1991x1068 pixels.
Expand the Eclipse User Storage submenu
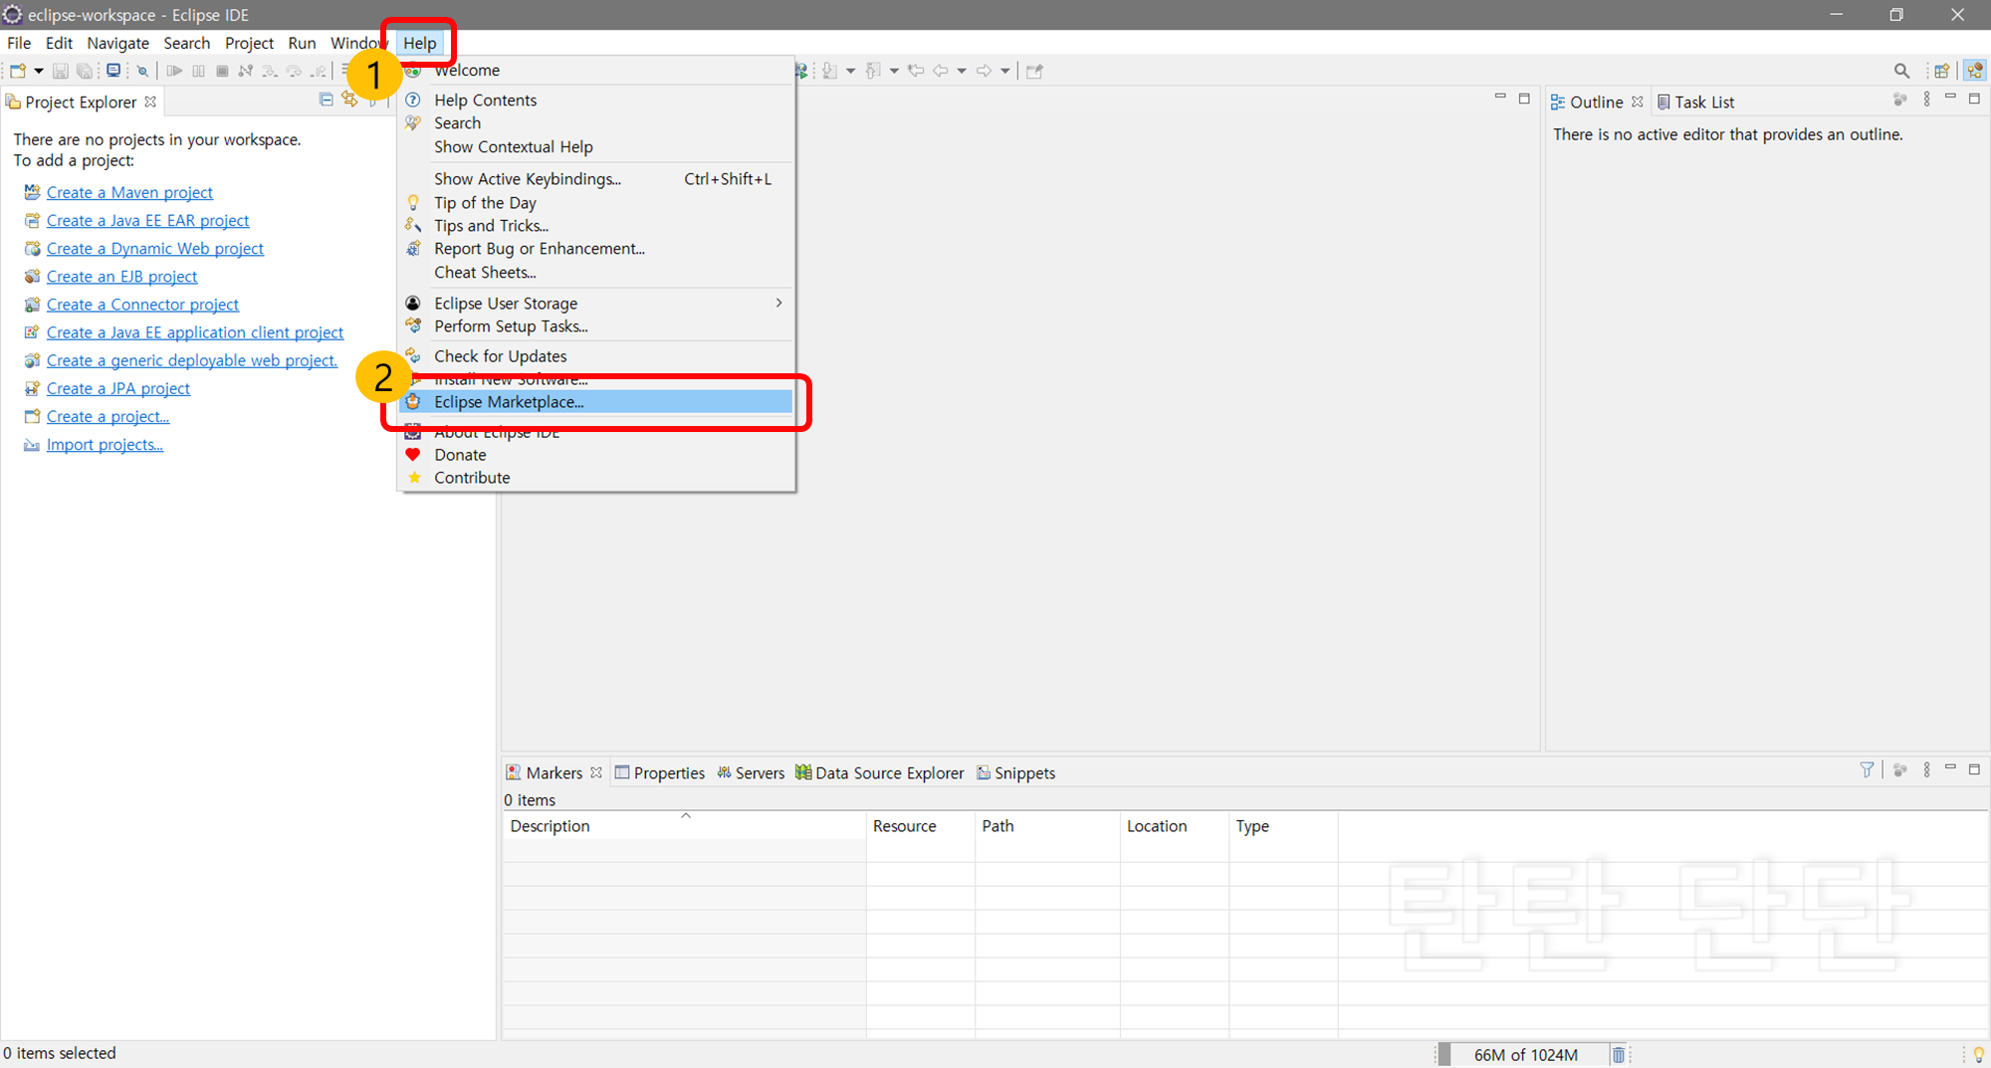click(x=596, y=303)
